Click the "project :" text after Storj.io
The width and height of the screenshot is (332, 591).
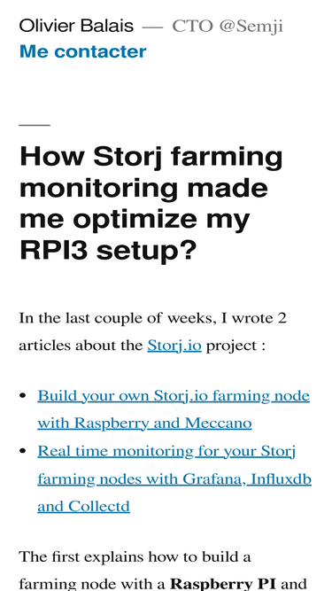point(235,346)
